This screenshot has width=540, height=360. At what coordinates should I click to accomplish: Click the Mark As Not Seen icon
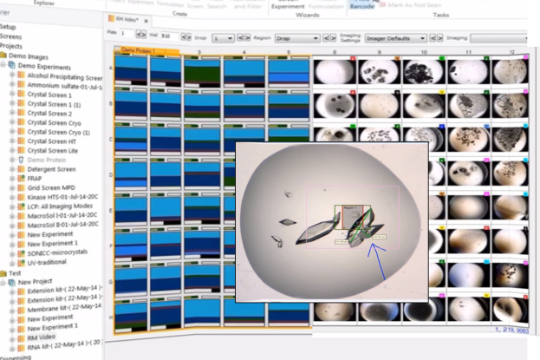382,5
